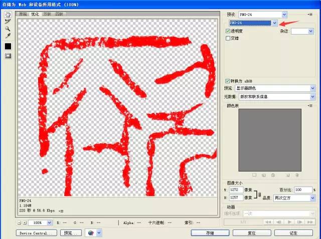Click the black eyedropper color swatch
Screen dimensions: 321x239
click(8, 46)
